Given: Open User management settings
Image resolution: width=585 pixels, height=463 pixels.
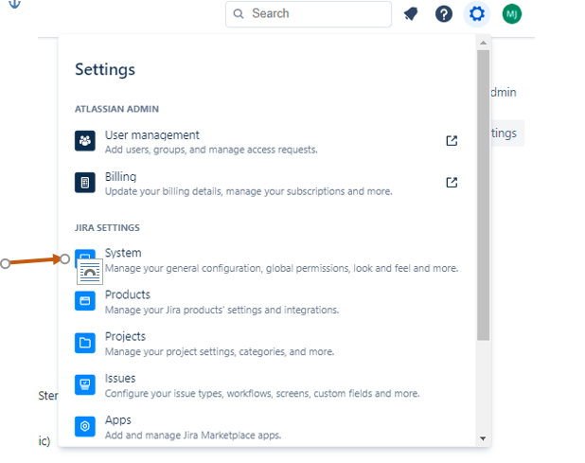Looking at the screenshot, I should coord(266,142).
